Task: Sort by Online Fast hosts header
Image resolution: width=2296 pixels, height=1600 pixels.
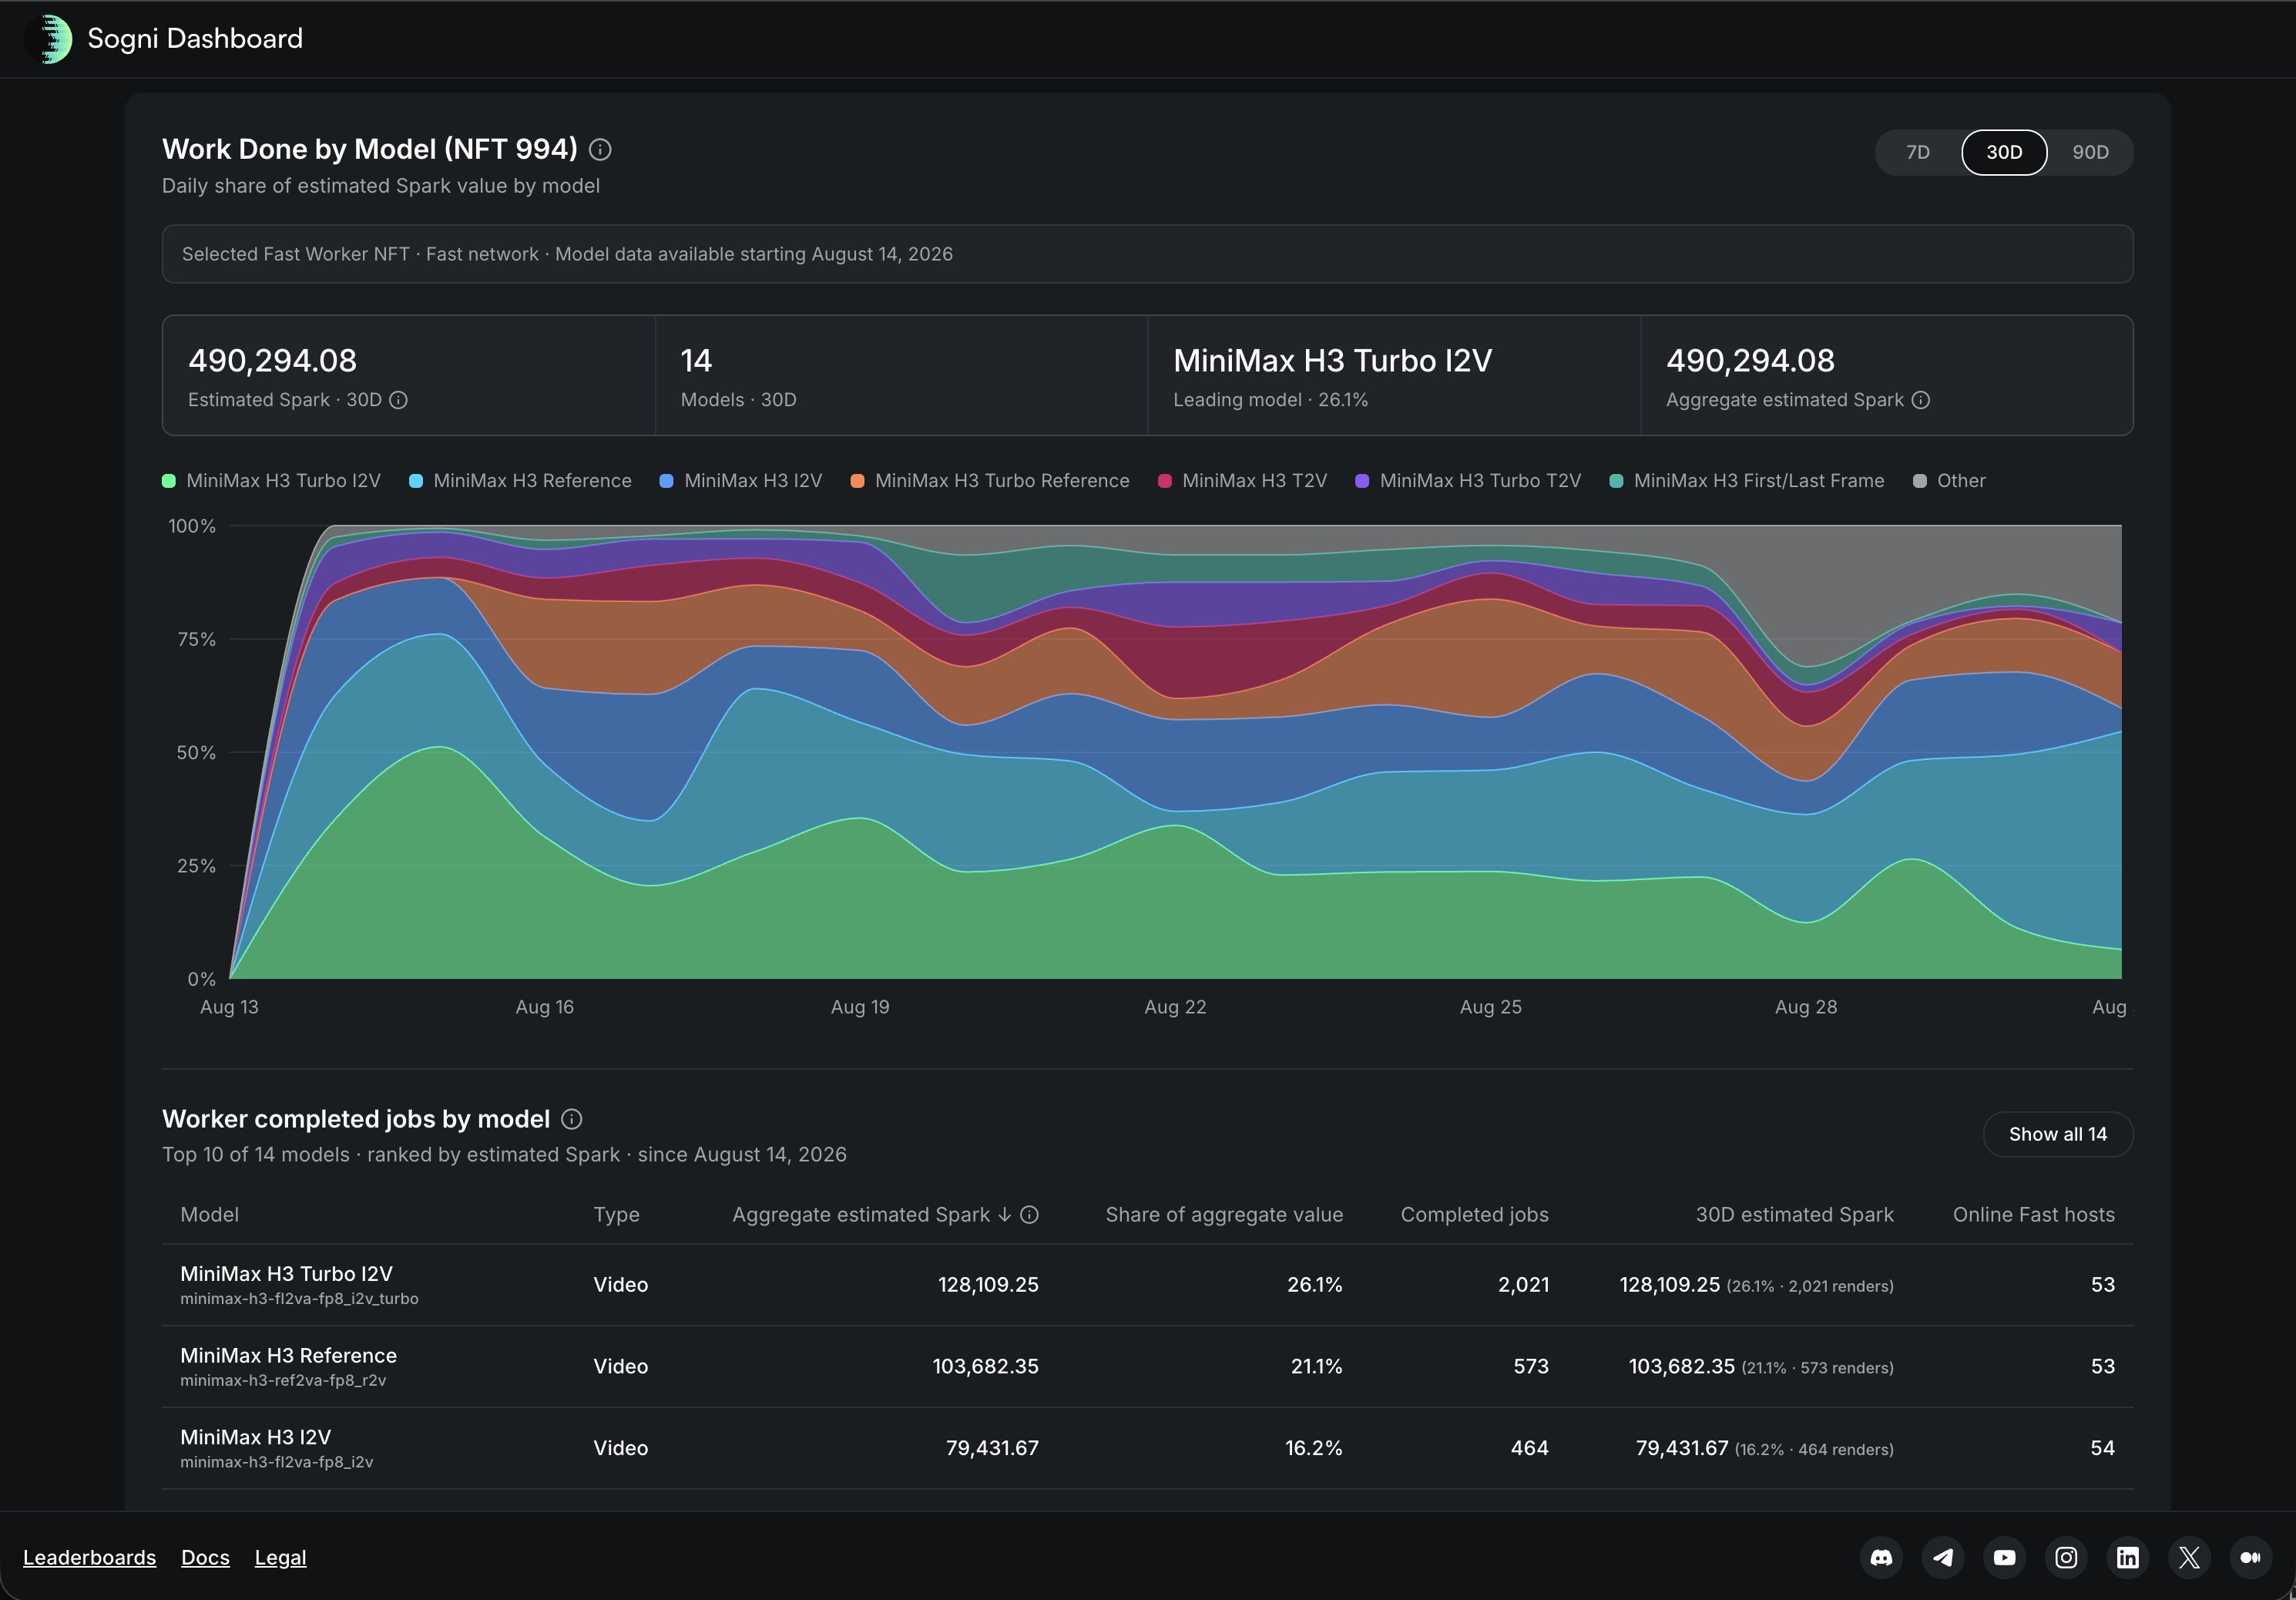Action: point(2034,1215)
